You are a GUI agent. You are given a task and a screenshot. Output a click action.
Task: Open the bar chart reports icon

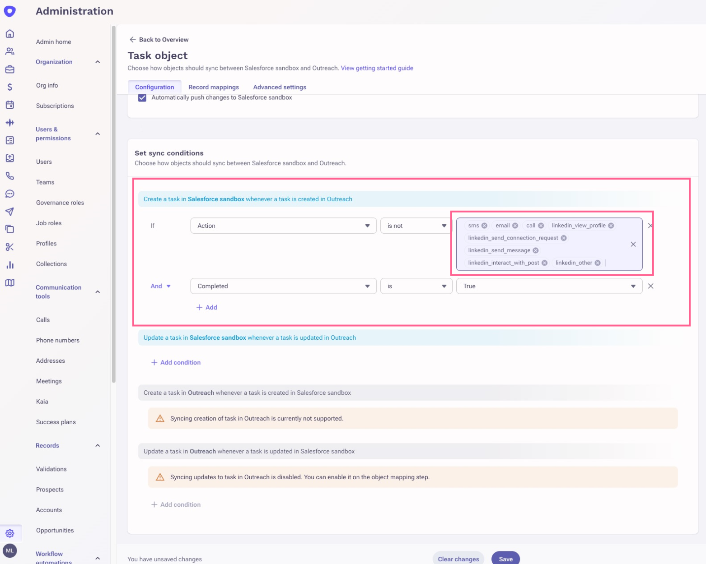pyautogui.click(x=9, y=265)
